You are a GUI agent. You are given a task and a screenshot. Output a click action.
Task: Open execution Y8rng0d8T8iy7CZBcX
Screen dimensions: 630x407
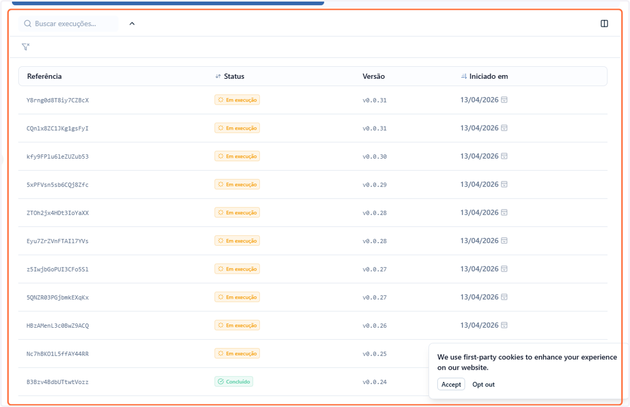click(58, 100)
